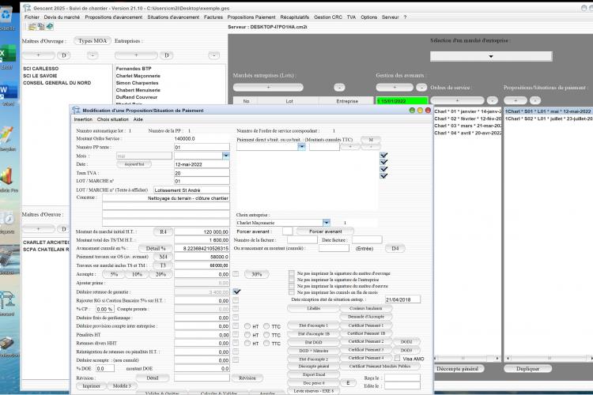Click the Imprimer button
Screen dimensions: 593x395
pyautogui.click(x=91, y=386)
